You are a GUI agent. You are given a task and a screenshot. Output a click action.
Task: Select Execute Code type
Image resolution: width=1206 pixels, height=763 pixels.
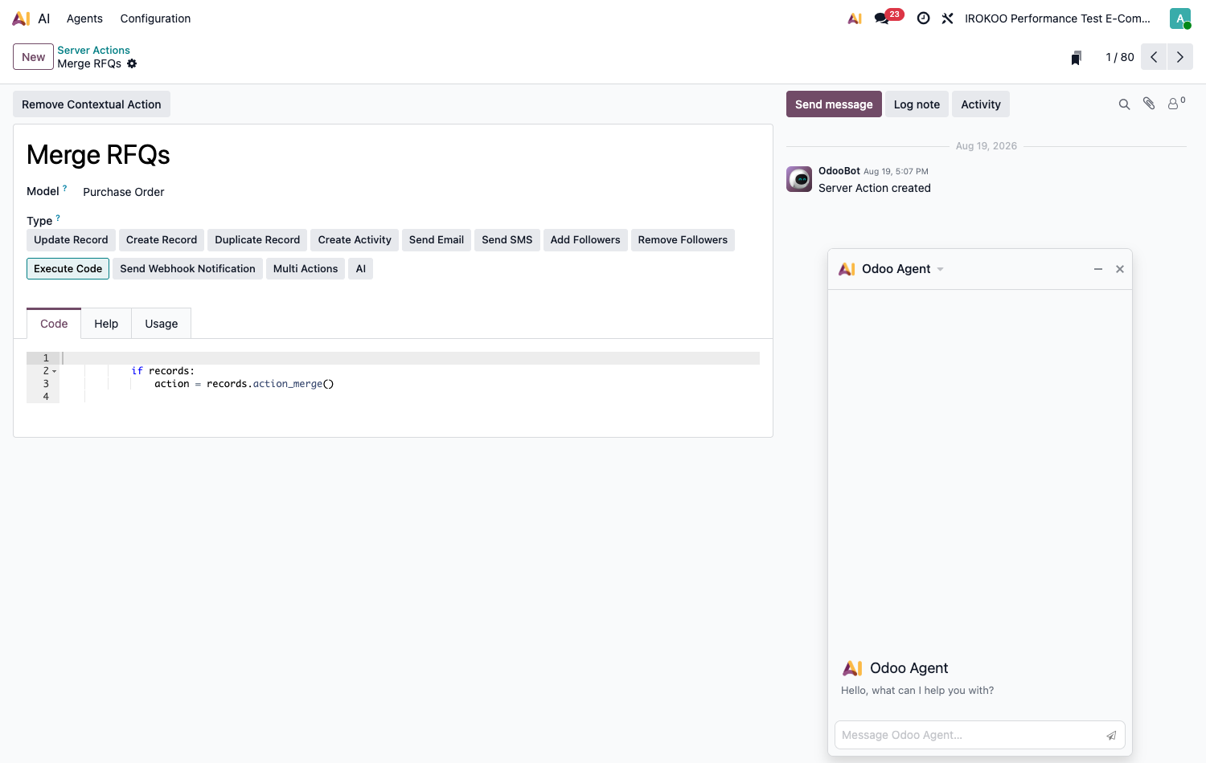68,269
